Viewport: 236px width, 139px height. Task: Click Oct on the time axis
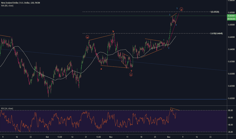pyautogui.click(x=47, y=136)
